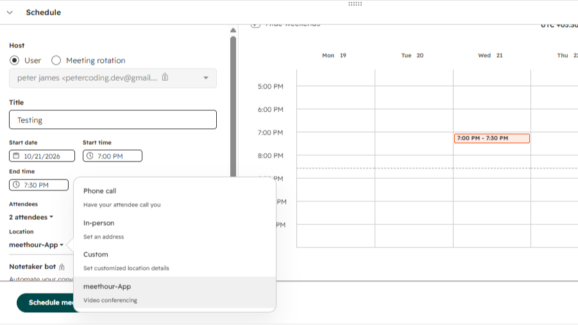The width and height of the screenshot is (578, 325).
Task: Click the scroll up arrow of form
Action: click(233, 30)
